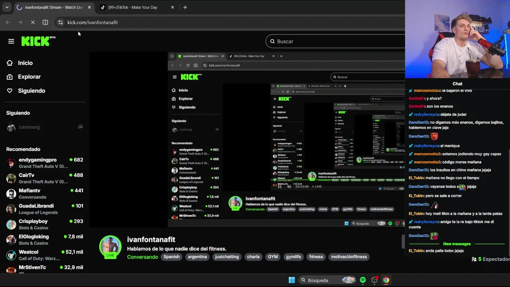Viewport: 510px width, 287px height.
Task: Click marcosmotta3 on 'código morse mañana' message
Action: click(x=427, y=162)
